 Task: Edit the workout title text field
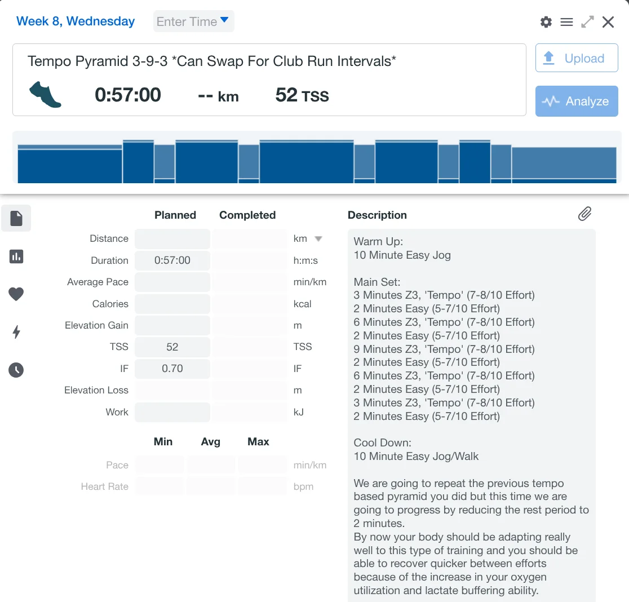pos(212,61)
